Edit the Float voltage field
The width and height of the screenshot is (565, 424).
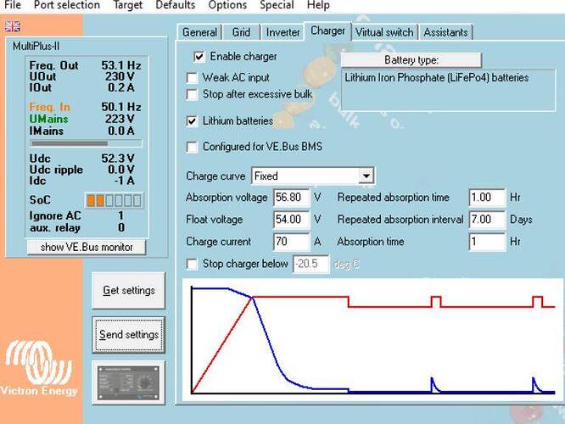tap(292, 220)
